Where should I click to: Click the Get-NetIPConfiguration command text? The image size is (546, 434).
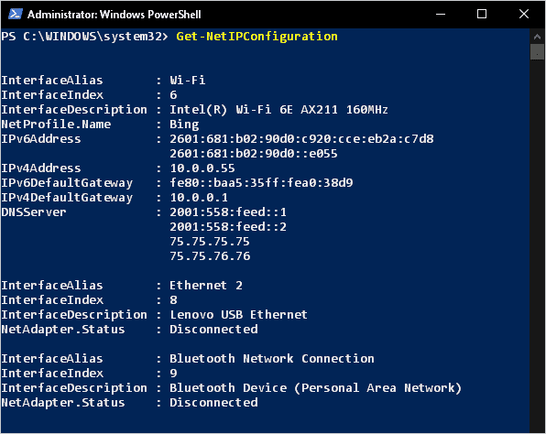click(257, 37)
